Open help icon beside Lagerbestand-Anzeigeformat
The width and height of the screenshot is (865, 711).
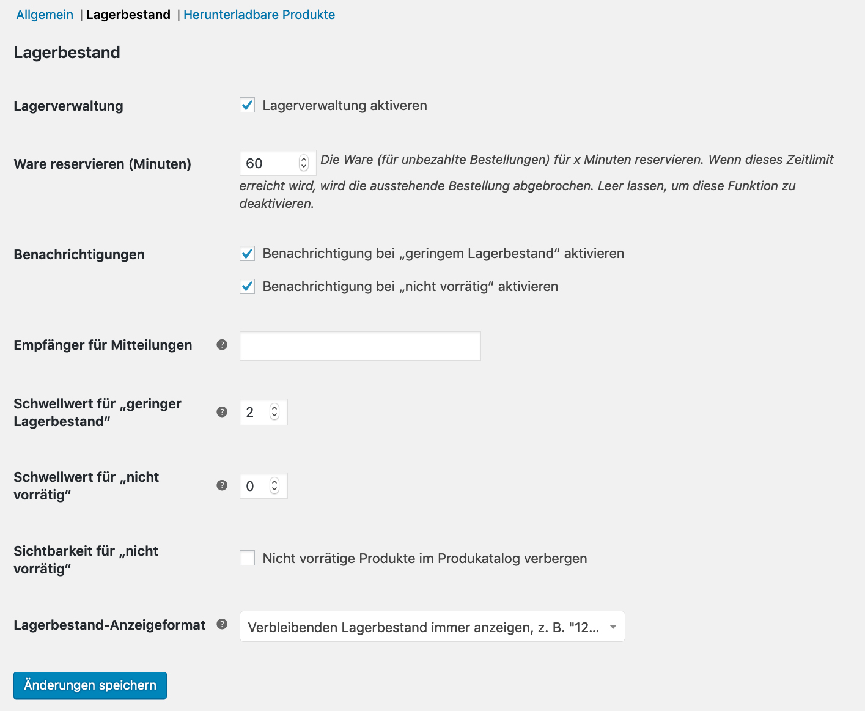222,624
